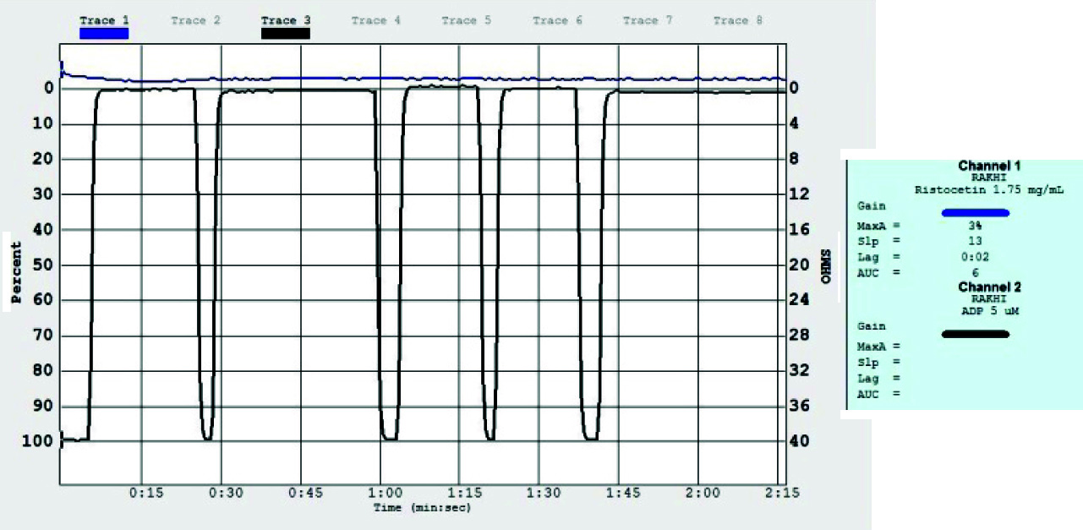Select the Trace 8 label
This screenshot has width=1083, height=530.
(x=737, y=20)
